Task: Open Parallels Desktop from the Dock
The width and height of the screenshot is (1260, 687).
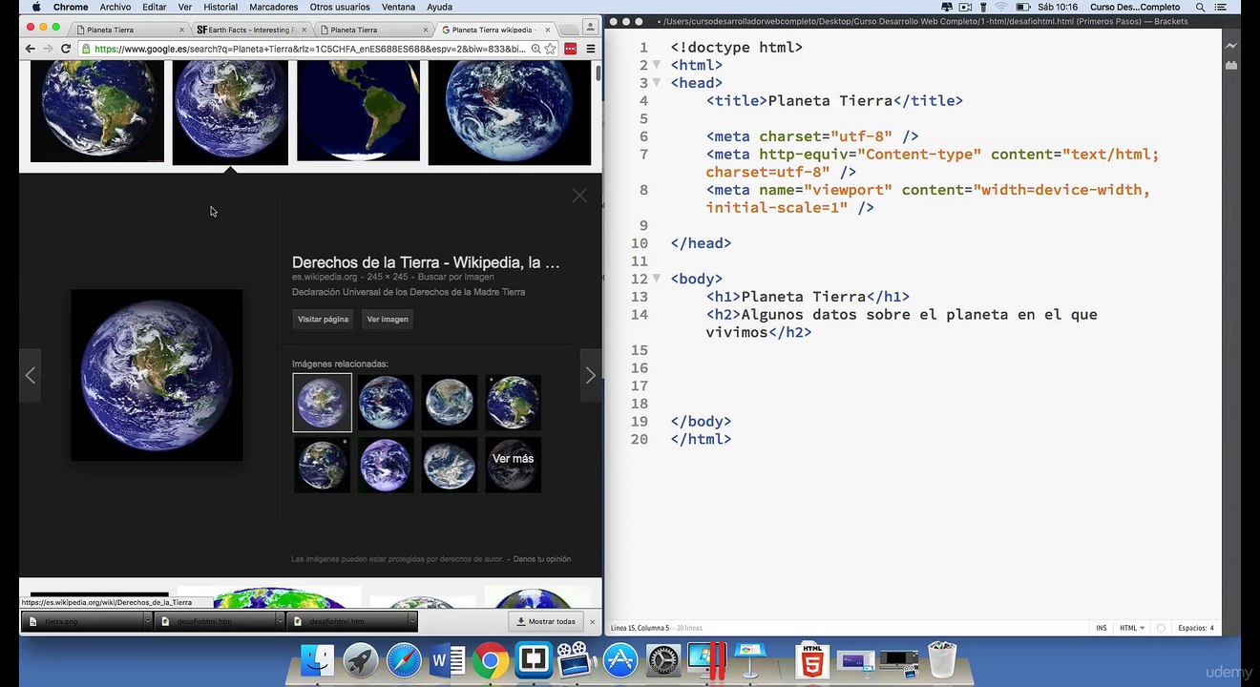Action: point(707,659)
